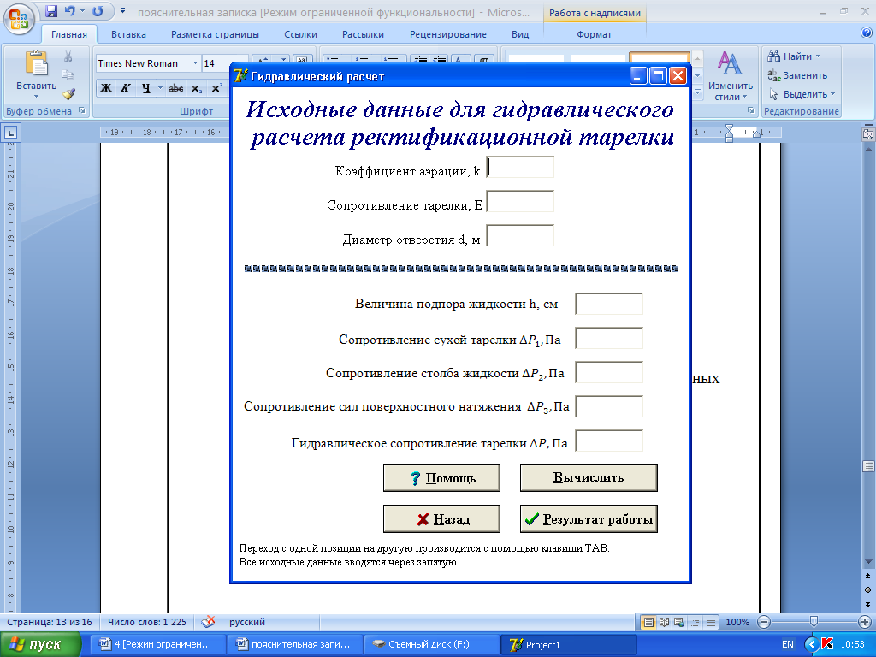This screenshot has width=876, height=657.
Task: Select the Format Painter brush icon
Action: (68, 93)
